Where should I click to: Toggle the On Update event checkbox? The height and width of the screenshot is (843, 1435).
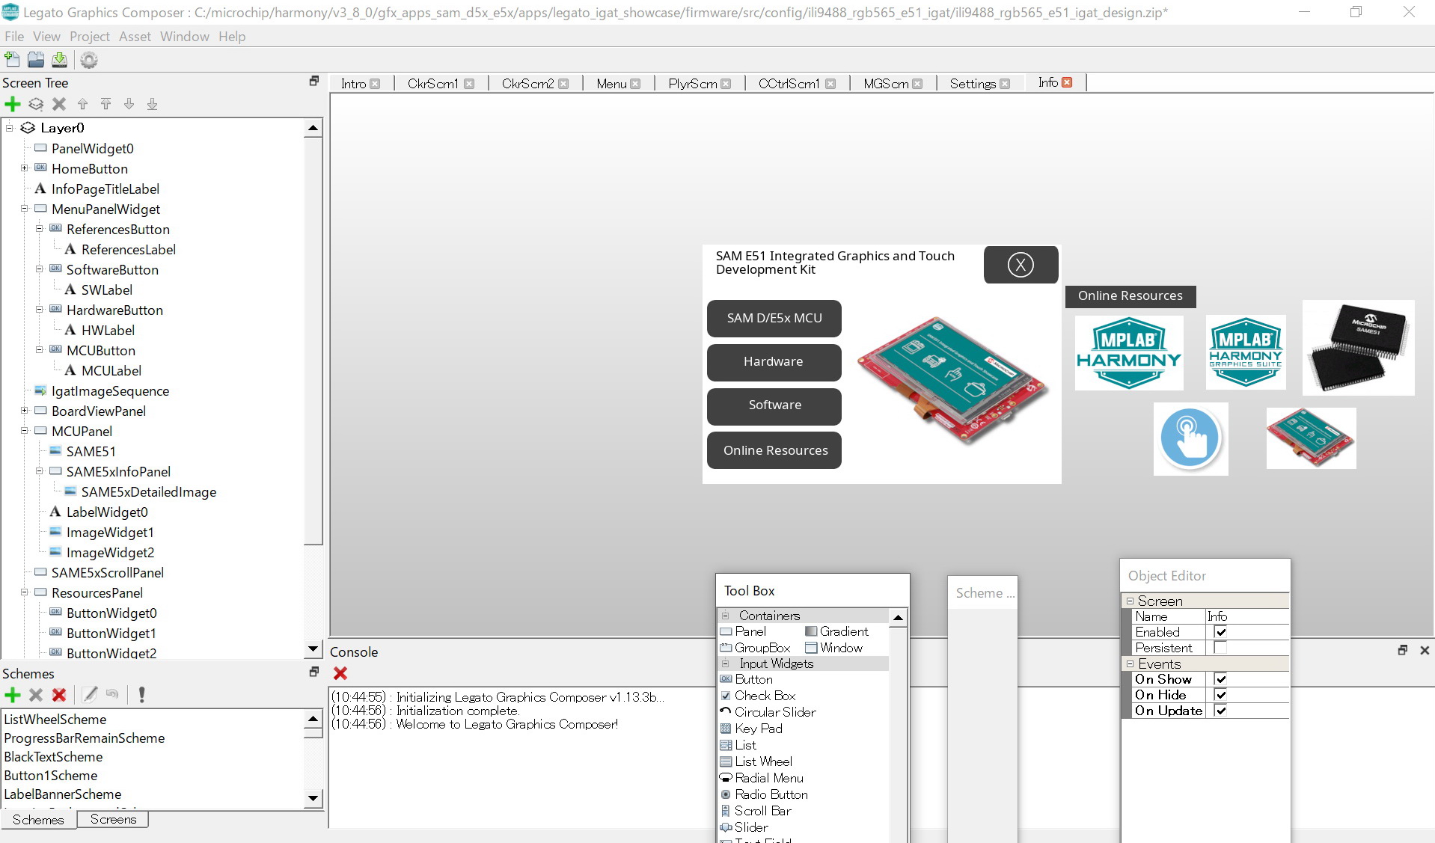coord(1220,711)
